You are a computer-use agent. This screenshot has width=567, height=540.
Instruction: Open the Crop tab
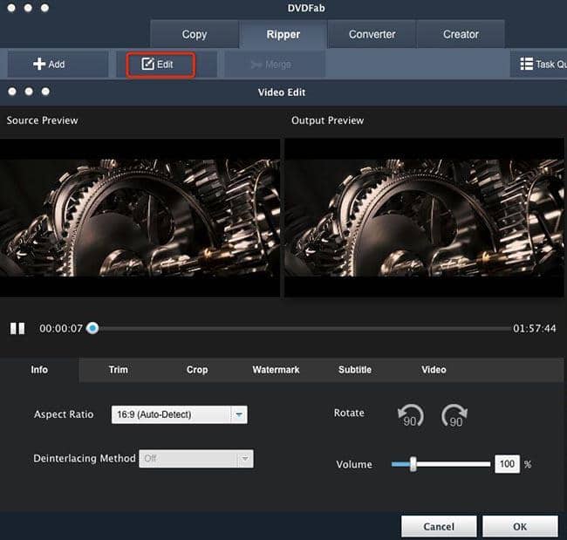[x=197, y=370]
